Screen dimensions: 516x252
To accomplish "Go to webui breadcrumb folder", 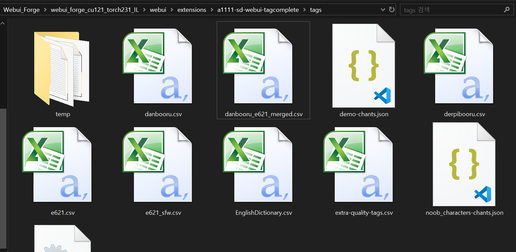I will click(x=158, y=10).
